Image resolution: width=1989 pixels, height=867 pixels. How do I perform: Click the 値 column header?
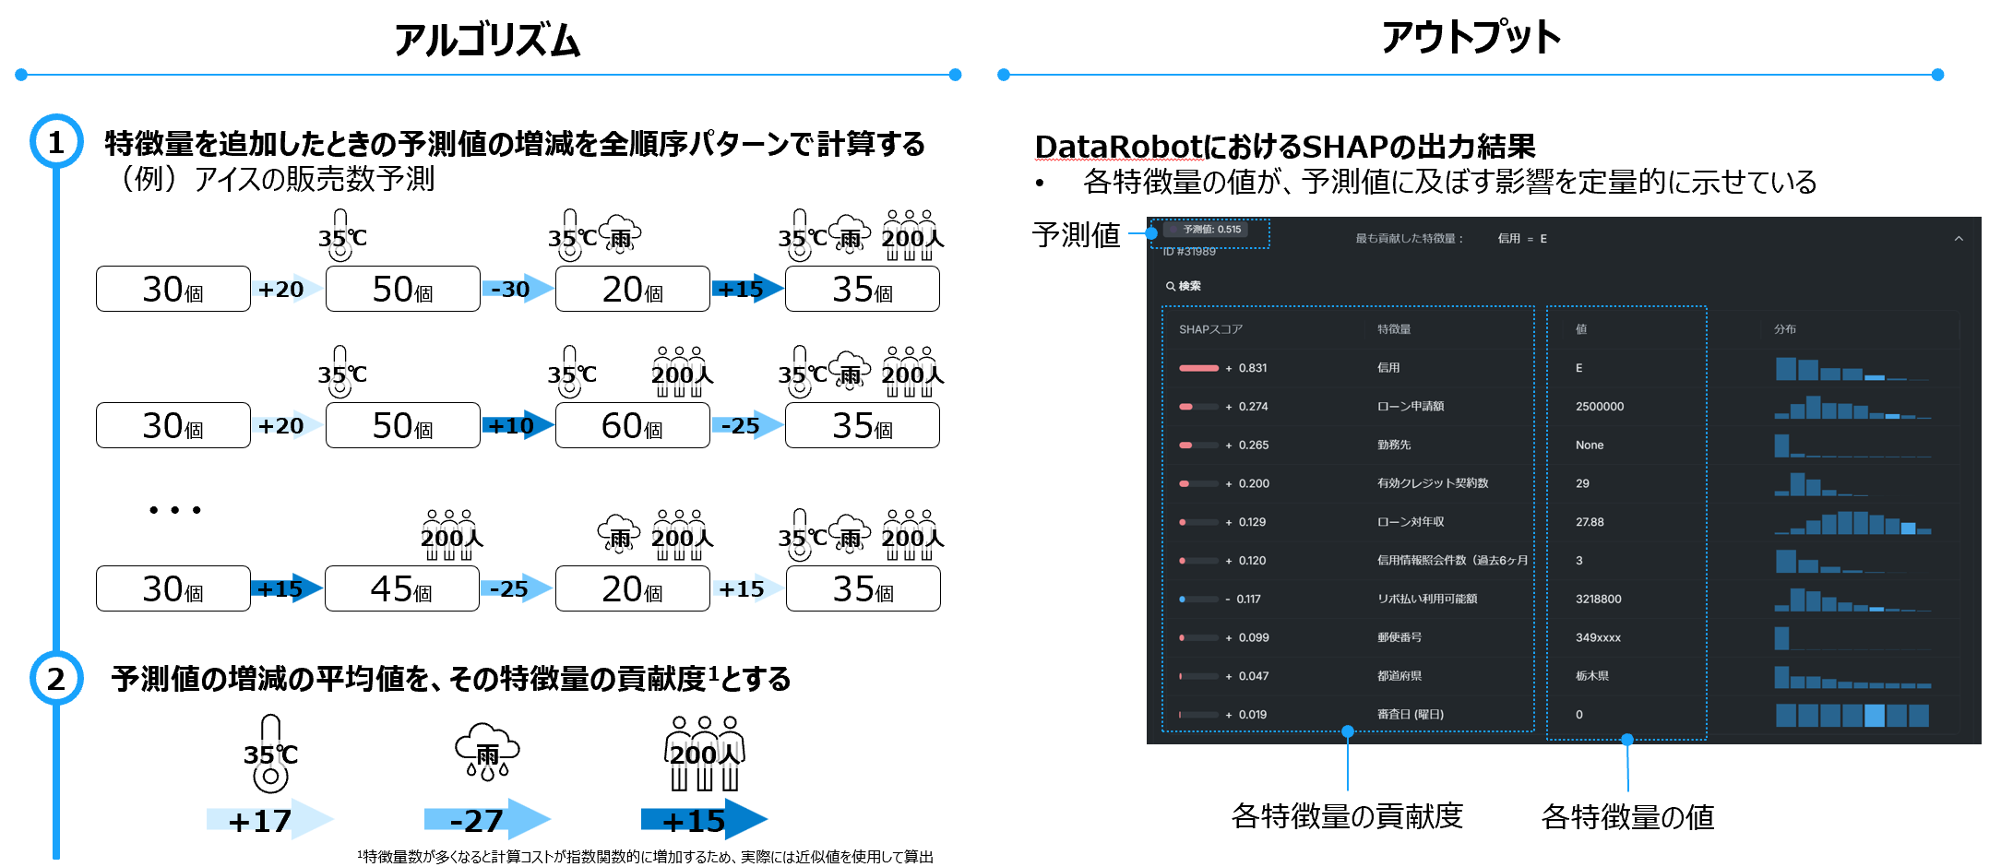tap(1581, 329)
